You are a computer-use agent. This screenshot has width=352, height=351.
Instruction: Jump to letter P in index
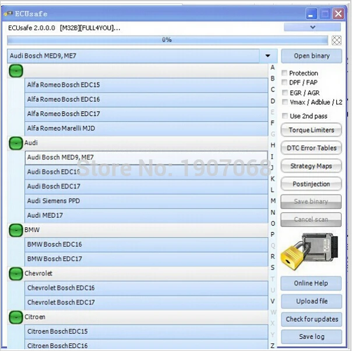coord(273,235)
